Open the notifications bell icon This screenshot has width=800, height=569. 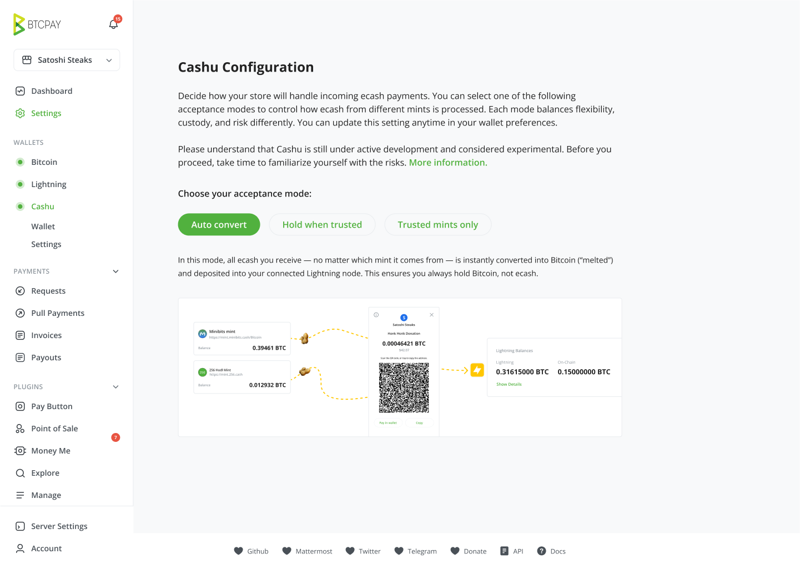pos(114,24)
